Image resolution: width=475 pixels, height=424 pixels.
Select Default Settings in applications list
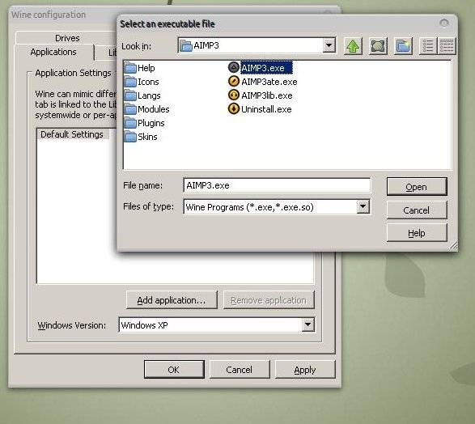click(x=72, y=134)
